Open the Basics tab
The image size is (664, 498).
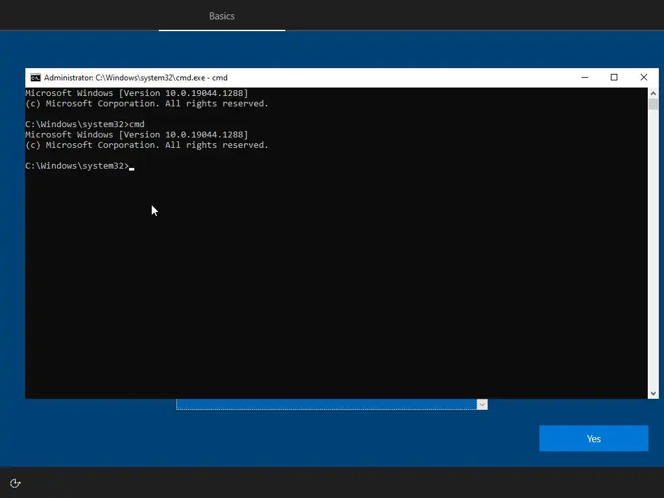coord(222,16)
